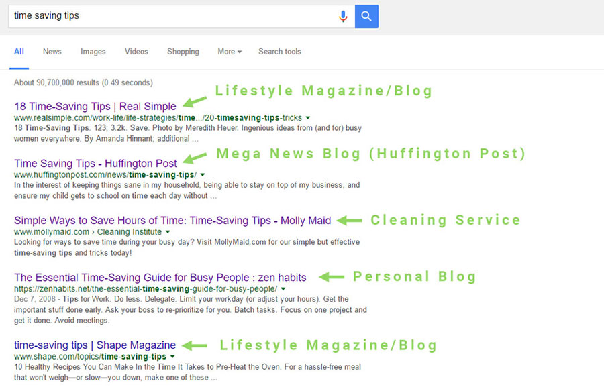Click the snippet starting 'Looking for ways to save time'

coord(187,247)
